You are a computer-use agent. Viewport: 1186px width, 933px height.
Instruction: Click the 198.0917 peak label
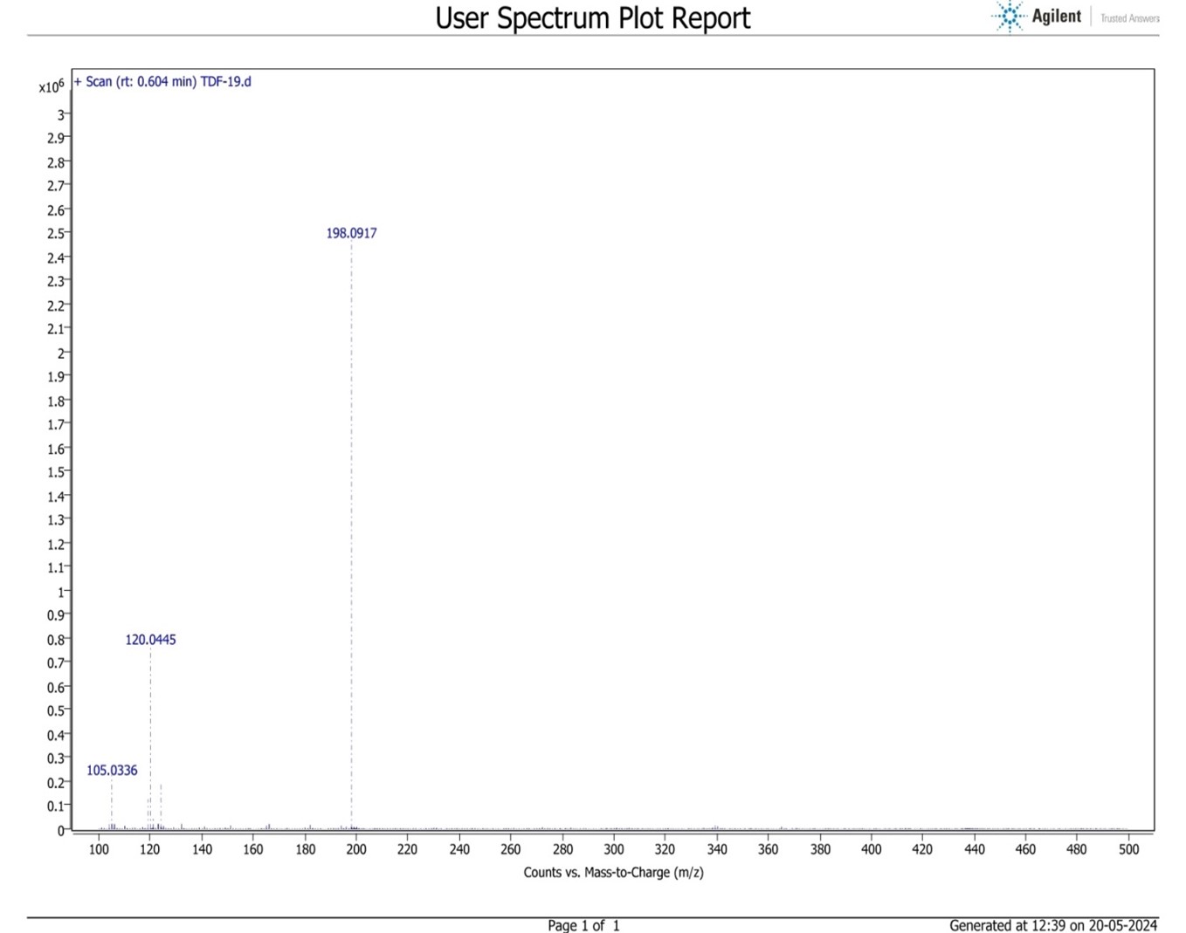tap(351, 233)
